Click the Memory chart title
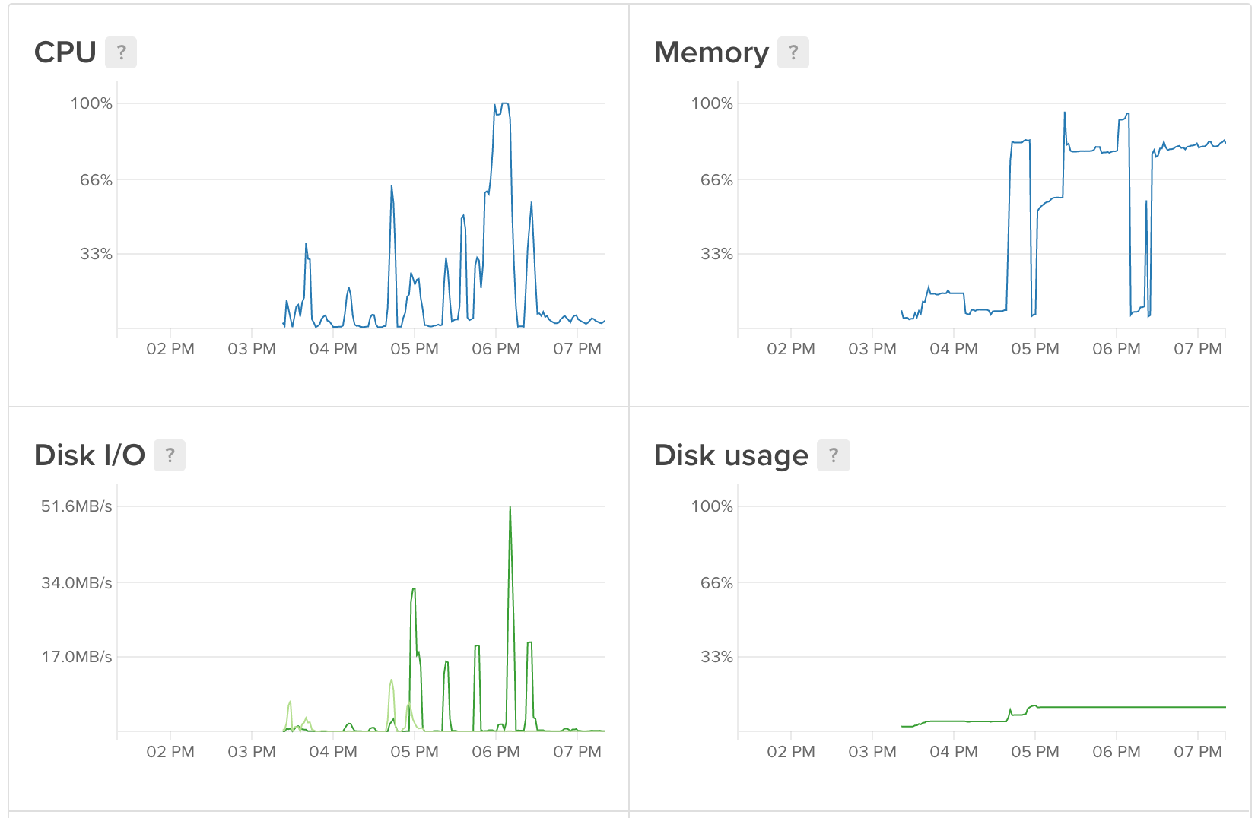This screenshot has height=818, width=1258. (x=711, y=52)
